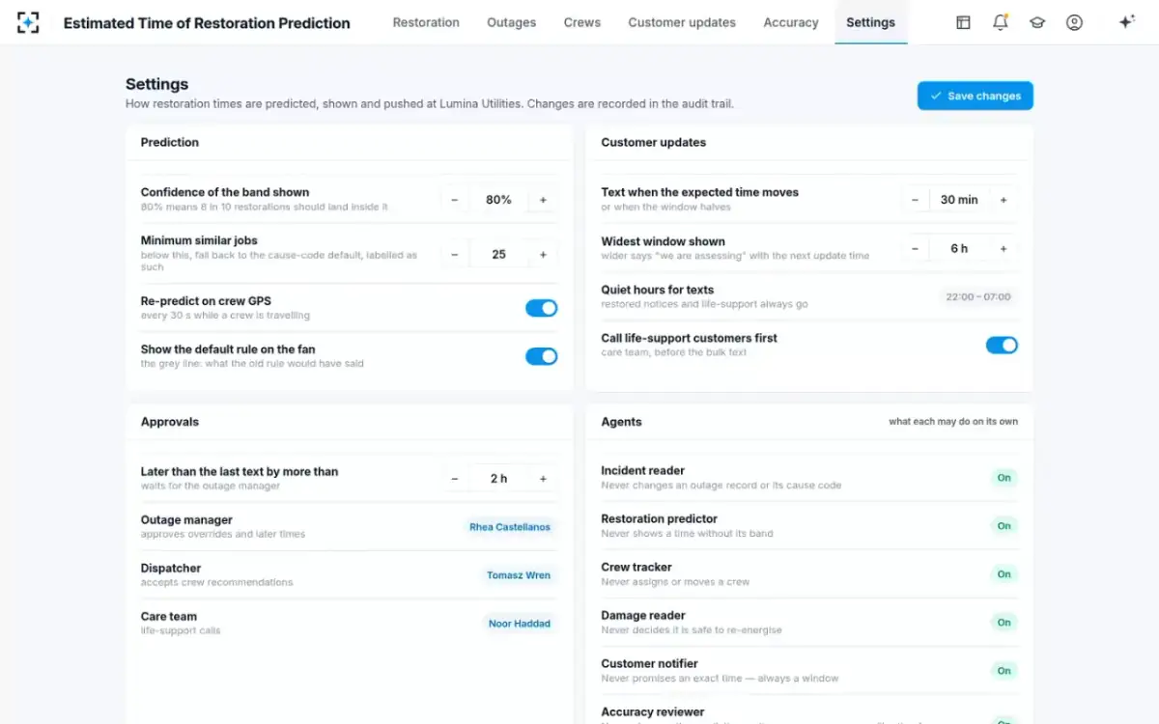Click 'what each may do on its own' text

(x=953, y=422)
